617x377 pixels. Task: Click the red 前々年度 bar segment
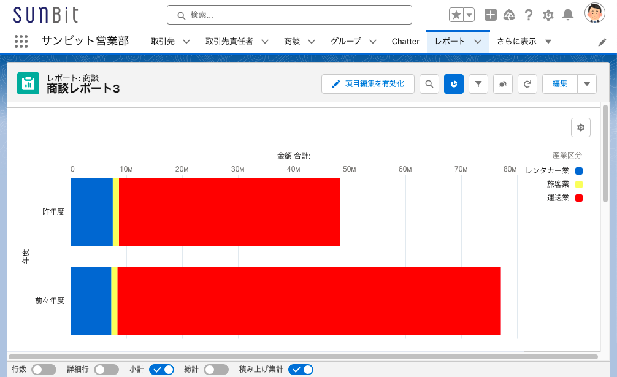point(309,301)
